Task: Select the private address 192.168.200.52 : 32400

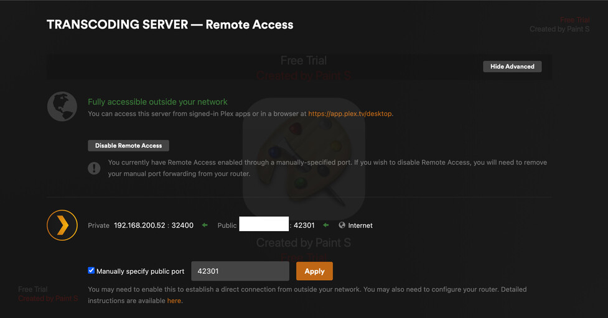Action: (154, 225)
